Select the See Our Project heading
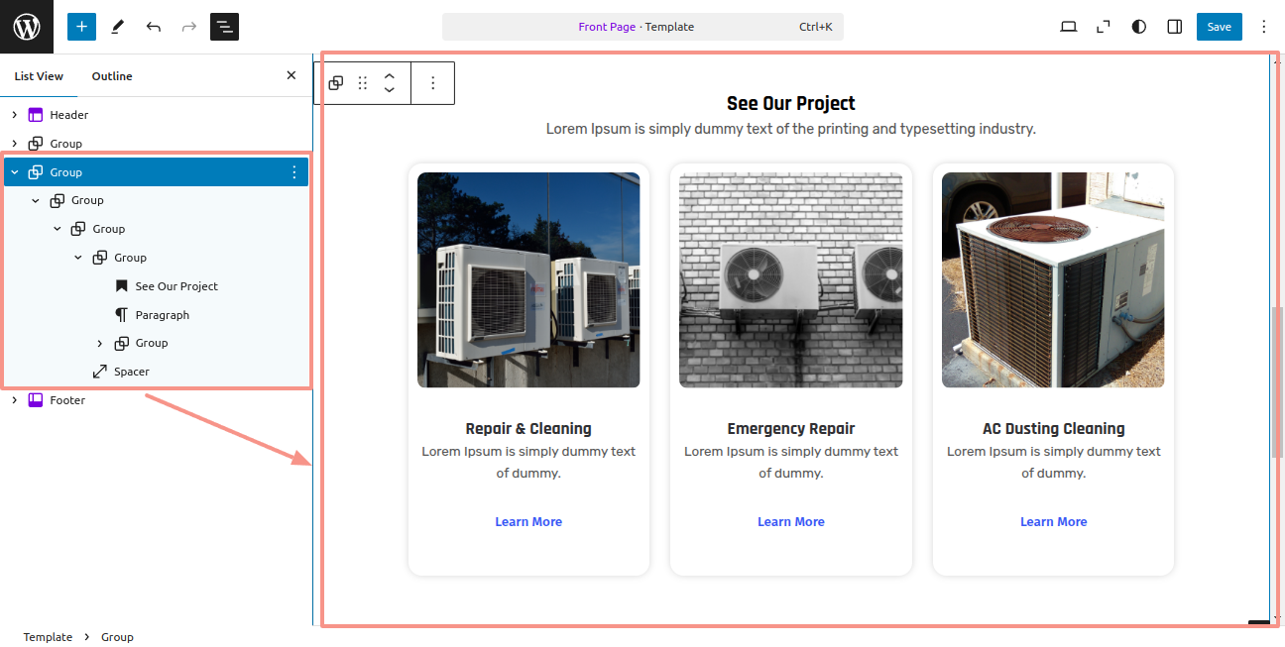The height and width of the screenshot is (647, 1285). pyautogui.click(x=791, y=103)
